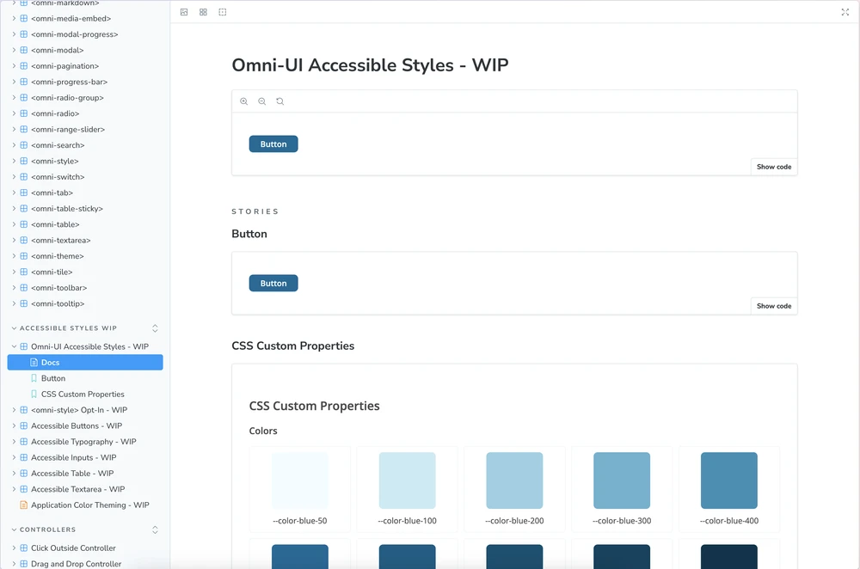Toggle the background image icon in toolbar

click(x=184, y=12)
